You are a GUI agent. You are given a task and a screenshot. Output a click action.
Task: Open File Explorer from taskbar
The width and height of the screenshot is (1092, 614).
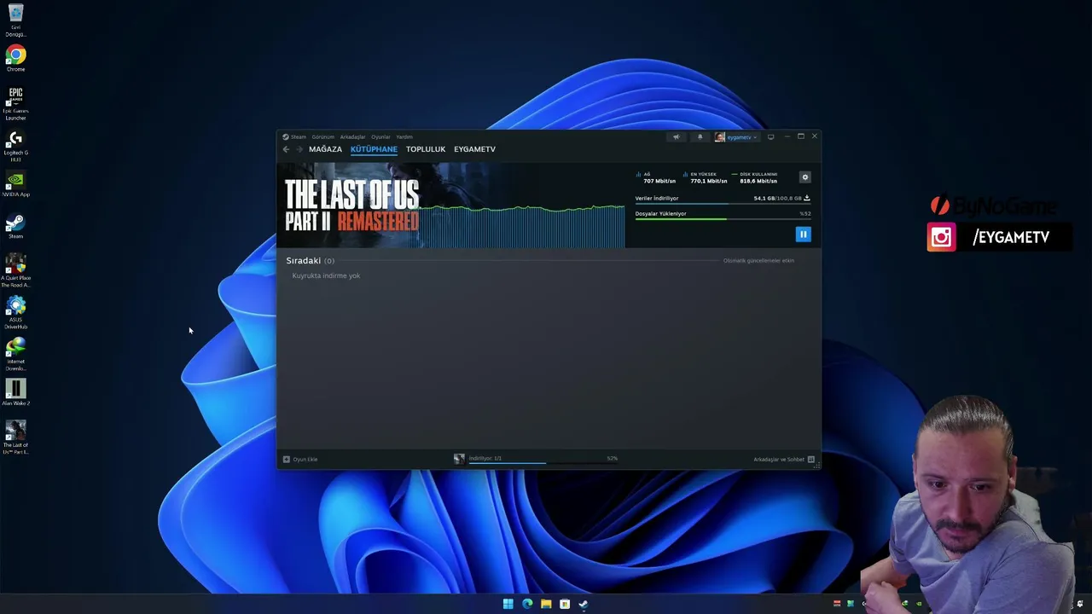[x=546, y=604]
